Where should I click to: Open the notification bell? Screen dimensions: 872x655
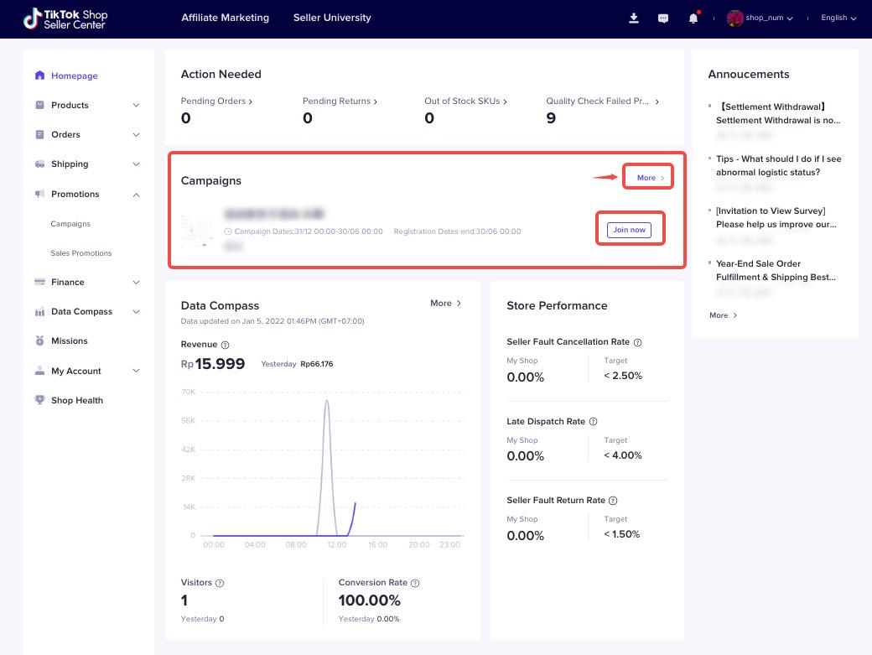[693, 18]
